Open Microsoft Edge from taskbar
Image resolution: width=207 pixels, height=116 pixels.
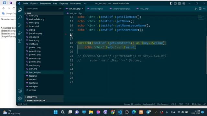134,112
